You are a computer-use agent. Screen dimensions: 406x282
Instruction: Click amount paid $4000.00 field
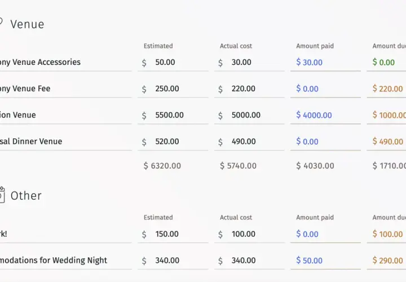click(325, 115)
